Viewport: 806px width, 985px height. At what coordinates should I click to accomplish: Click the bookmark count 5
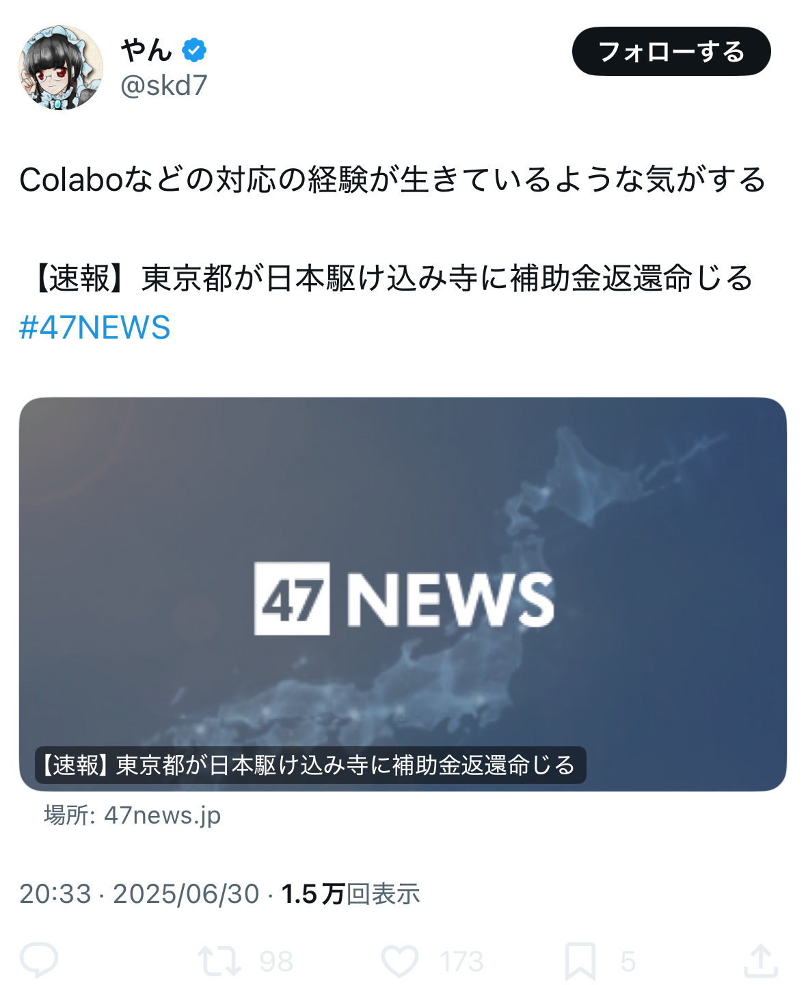pos(628,962)
